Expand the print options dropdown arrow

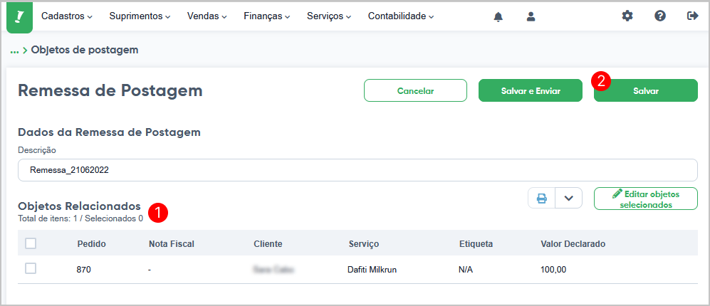click(x=569, y=199)
